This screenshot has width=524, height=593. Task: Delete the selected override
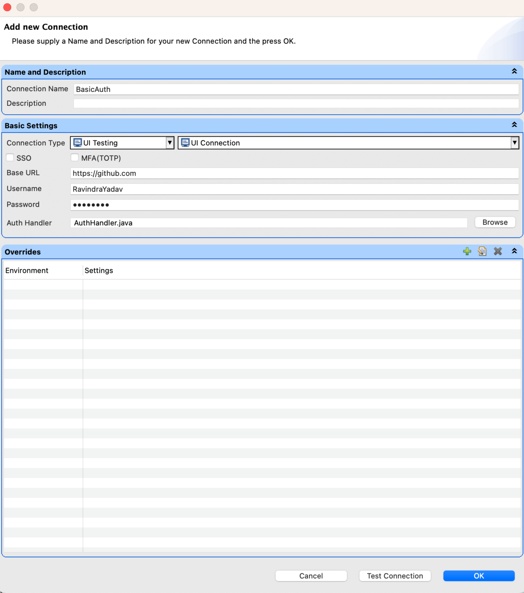click(498, 251)
